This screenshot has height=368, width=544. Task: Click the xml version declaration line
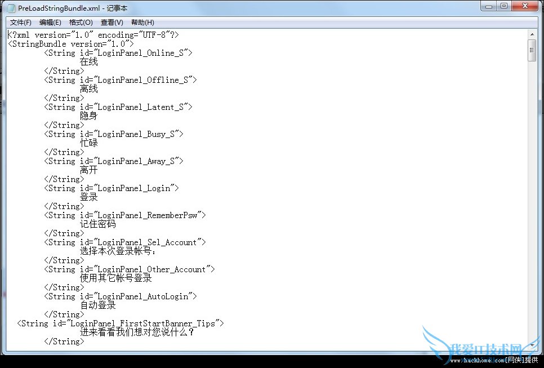(x=93, y=35)
